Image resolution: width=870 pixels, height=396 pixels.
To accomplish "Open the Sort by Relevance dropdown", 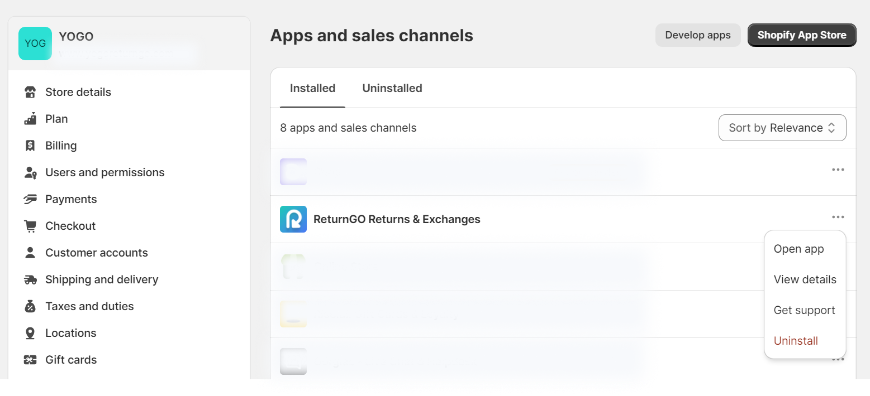I will pos(782,128).
